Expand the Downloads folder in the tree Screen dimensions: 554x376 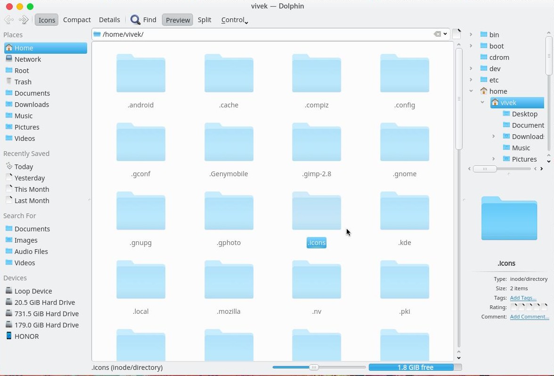tap(493, 136)
